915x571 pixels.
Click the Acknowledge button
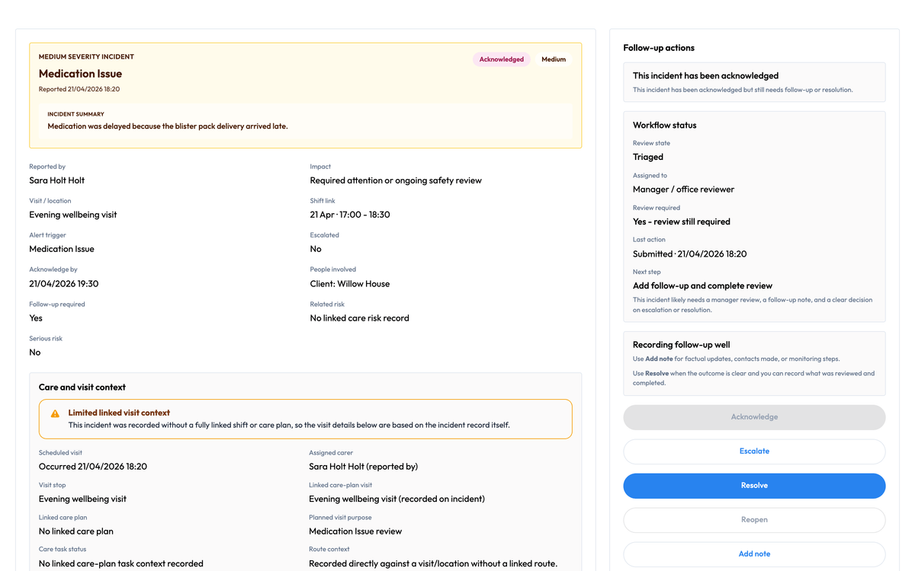click(x=754, y=417)
